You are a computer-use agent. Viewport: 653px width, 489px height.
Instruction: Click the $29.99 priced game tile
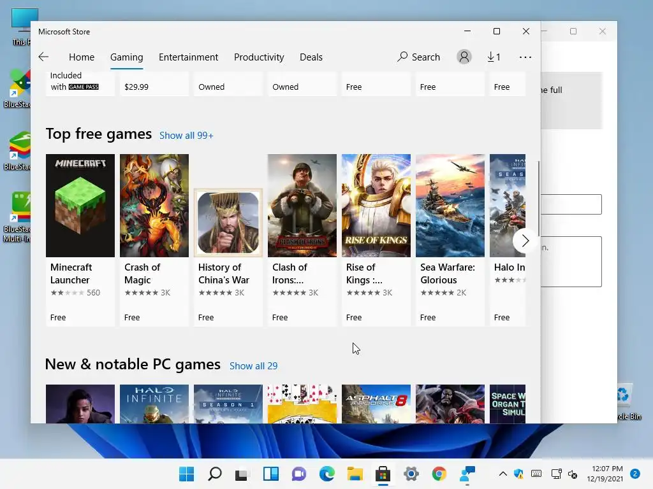pyautogui.click(x=154, y=84)
